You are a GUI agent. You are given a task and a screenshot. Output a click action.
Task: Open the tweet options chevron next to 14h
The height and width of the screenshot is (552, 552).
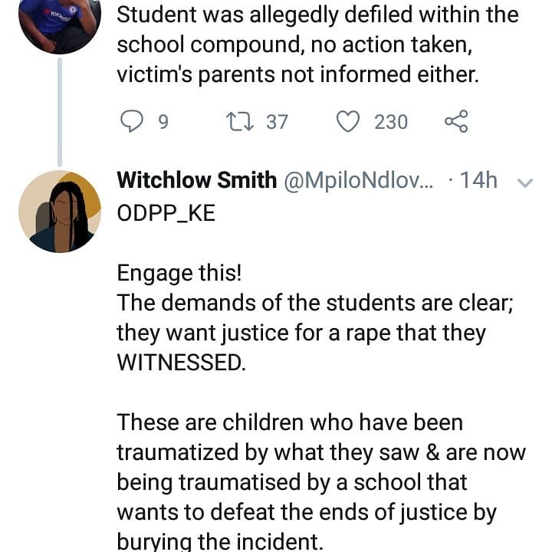pos(526,182)
